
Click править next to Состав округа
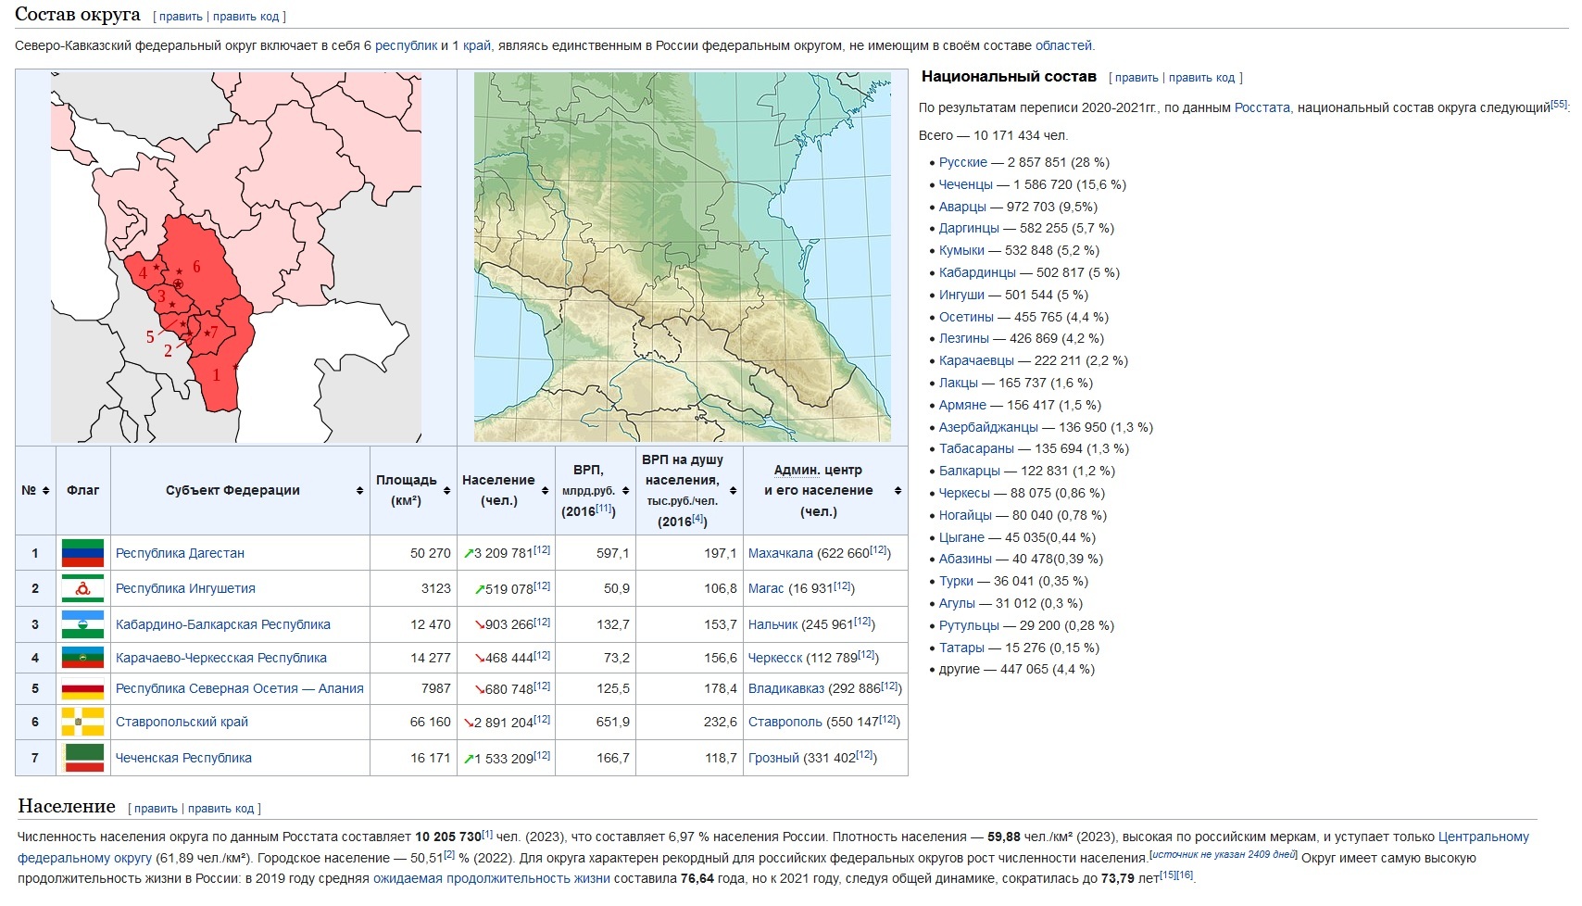(x=181, y=17)
